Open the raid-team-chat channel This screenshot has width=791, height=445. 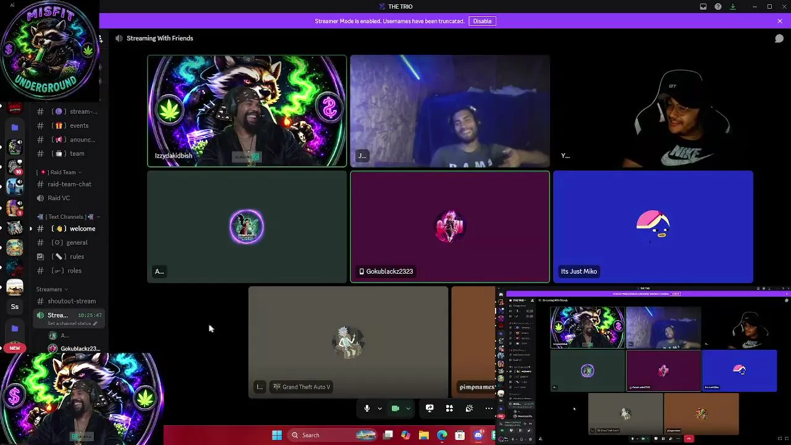point(68,184)
